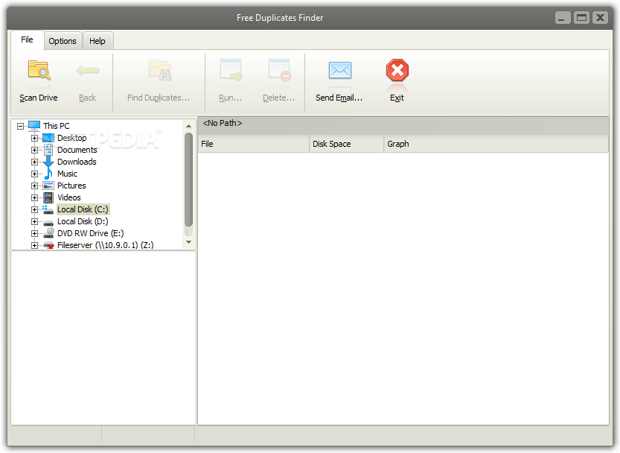Click the Delete window icon
Viewport: 620px width, 453px height.
280,70
